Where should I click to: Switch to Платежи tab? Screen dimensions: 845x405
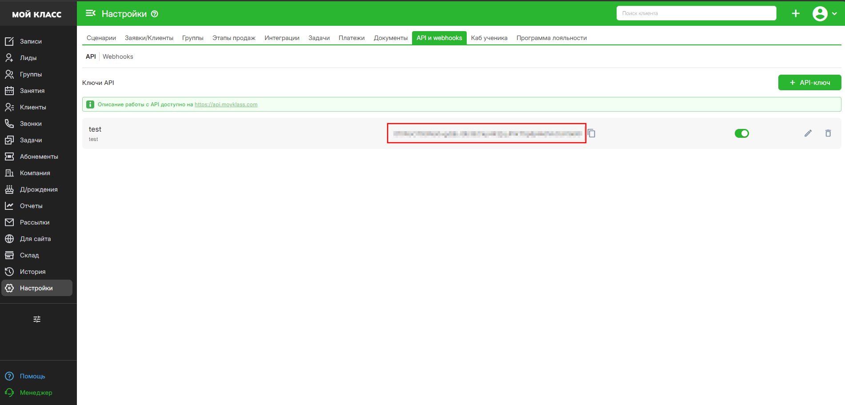click(352, 38)
